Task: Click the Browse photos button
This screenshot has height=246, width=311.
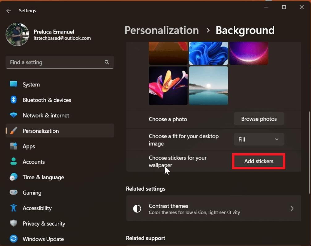Action: pyautogui.click(x=259, y=119)
